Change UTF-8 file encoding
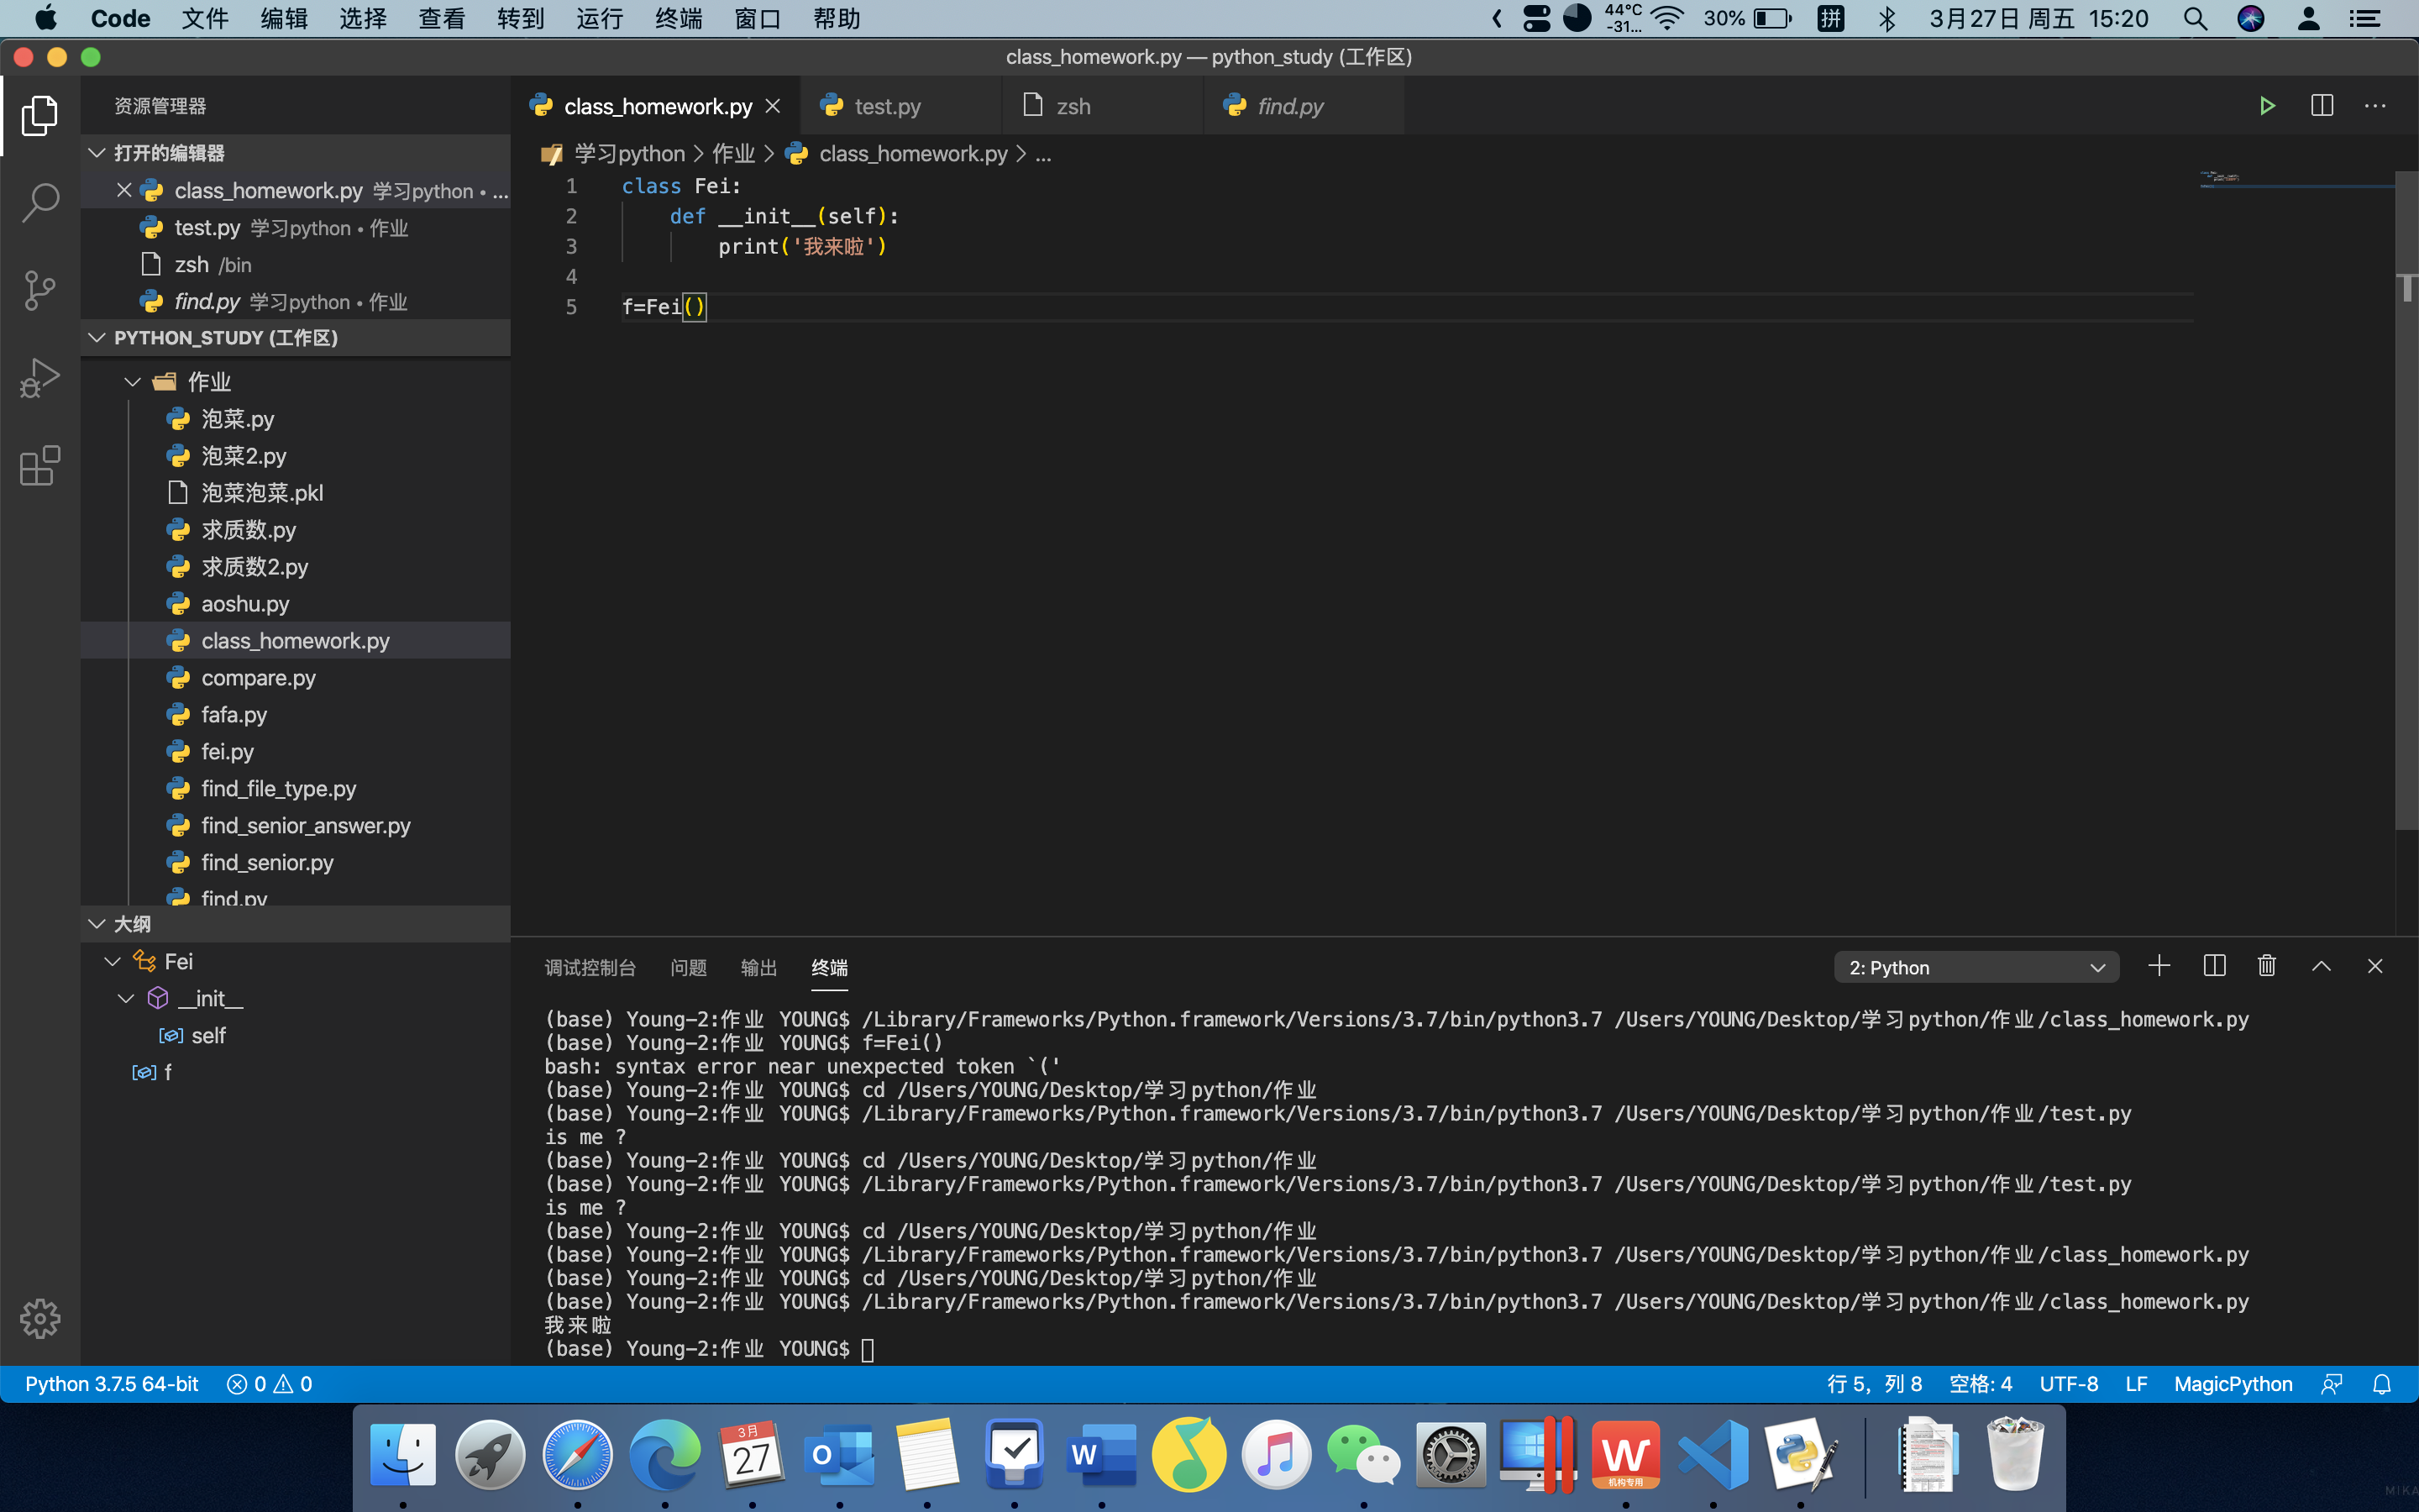The width and height of the screenshot is (2419, 1512). [x=2068, y=1384]
